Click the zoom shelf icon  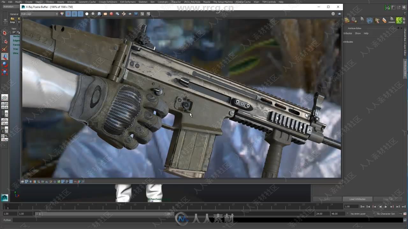pyautogui.click(x=391, y=20)
